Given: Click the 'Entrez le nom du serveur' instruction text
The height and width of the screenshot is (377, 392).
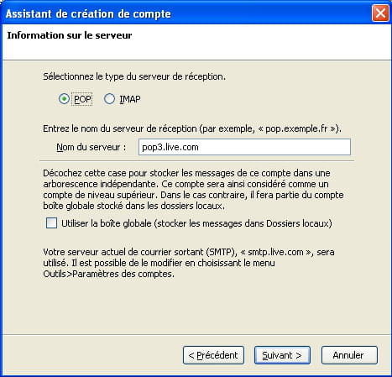Looking at the screenshot, I should point(192,128).
